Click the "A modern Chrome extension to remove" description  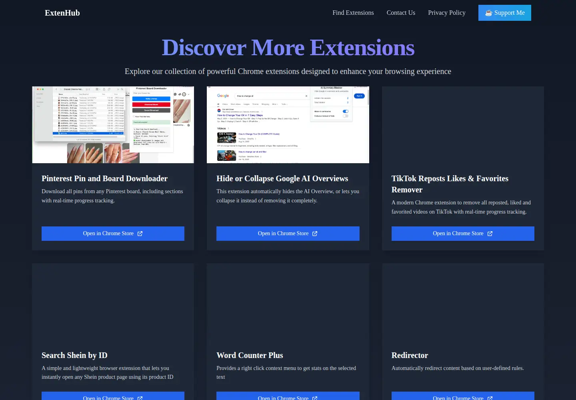click(461, 207)
